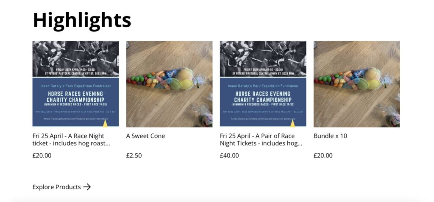Click gofundme URL on pair tickets poster
The height and width of the screenshot is (202, 434).
pos(263,119)
